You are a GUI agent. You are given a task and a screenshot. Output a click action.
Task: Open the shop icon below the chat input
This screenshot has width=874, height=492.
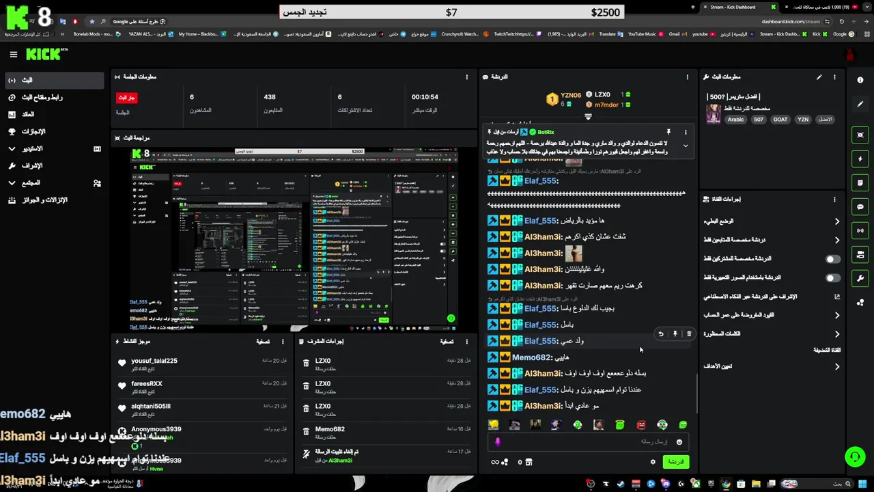coord(528,462)
